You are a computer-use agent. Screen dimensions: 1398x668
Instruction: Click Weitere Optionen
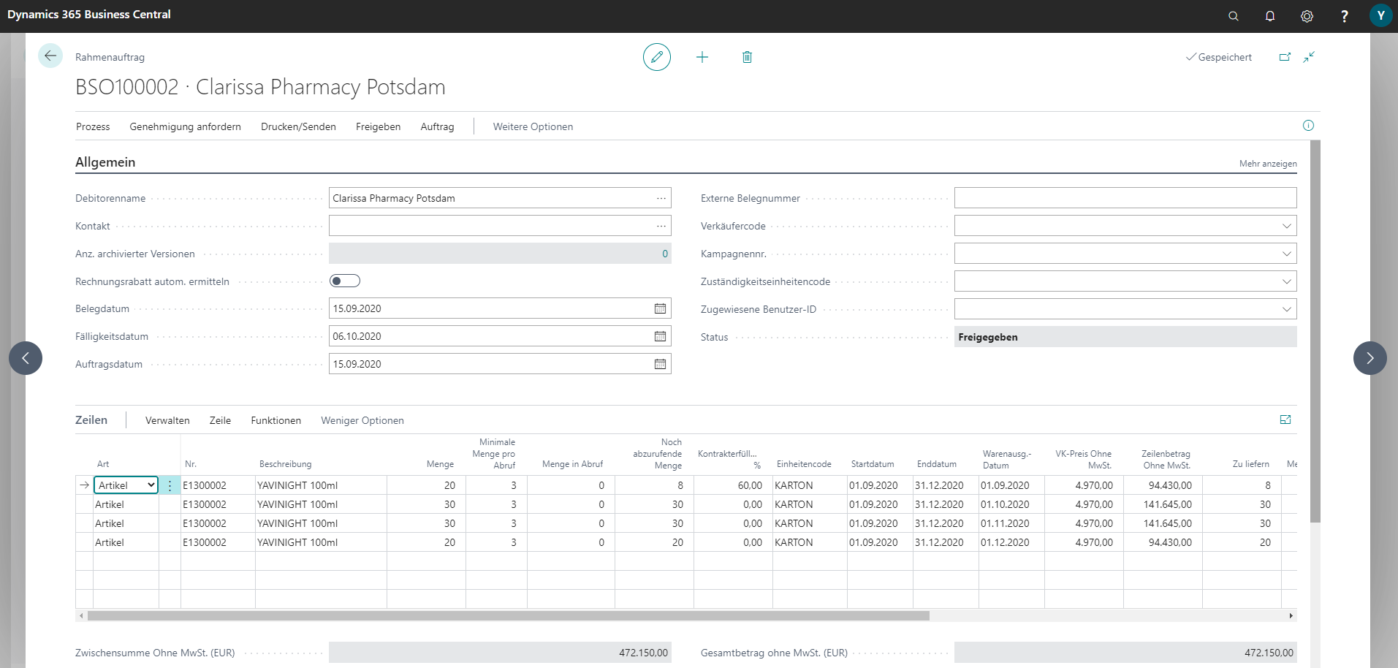(533, 126)
